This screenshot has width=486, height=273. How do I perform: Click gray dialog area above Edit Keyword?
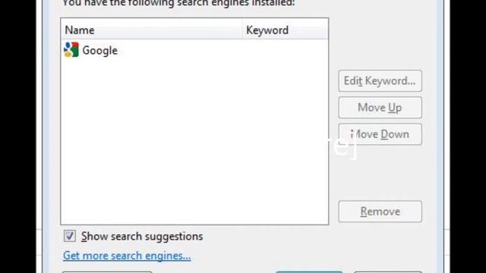[x=380, y=43]
